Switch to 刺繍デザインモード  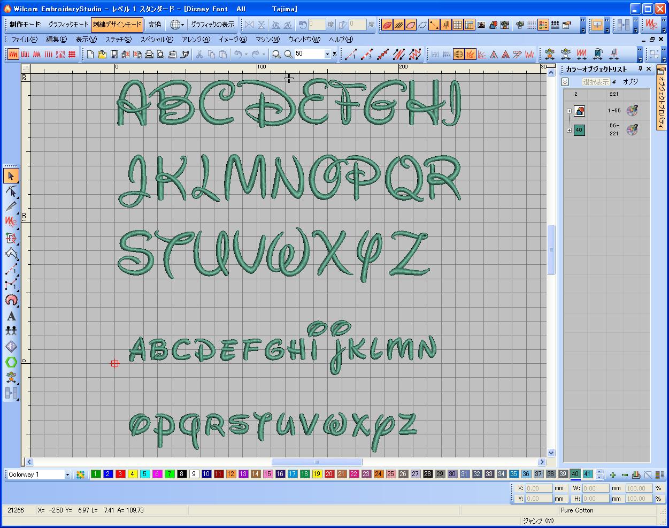pyautogui.click(x=117, y=25)
